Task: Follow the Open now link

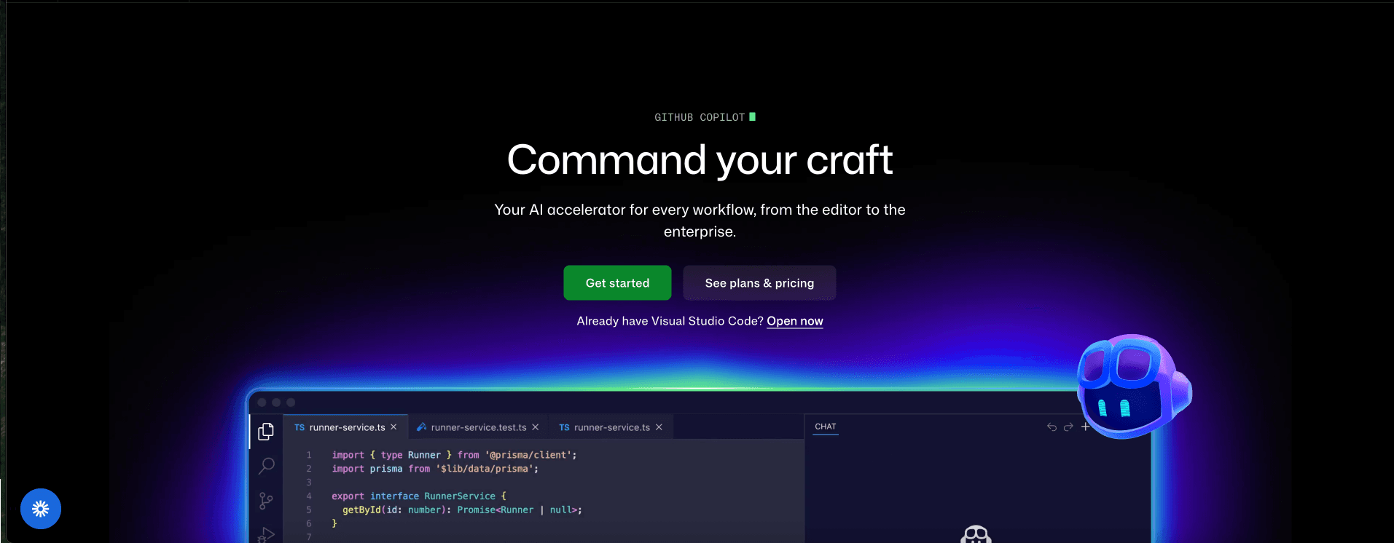Action: 795,321
